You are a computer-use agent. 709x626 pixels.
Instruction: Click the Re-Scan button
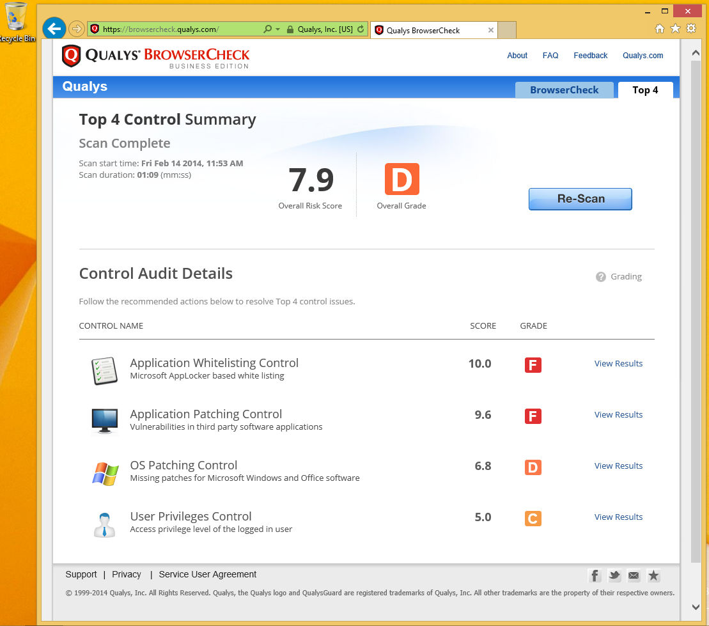coord(580,199)
